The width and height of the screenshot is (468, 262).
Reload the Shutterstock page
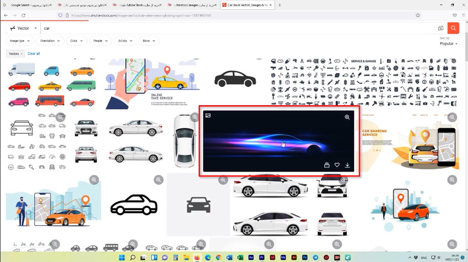pyautogui.click(x=23, y=15)
